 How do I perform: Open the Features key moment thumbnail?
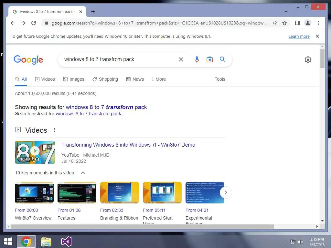pyautogui.click(x=77, y=192)
